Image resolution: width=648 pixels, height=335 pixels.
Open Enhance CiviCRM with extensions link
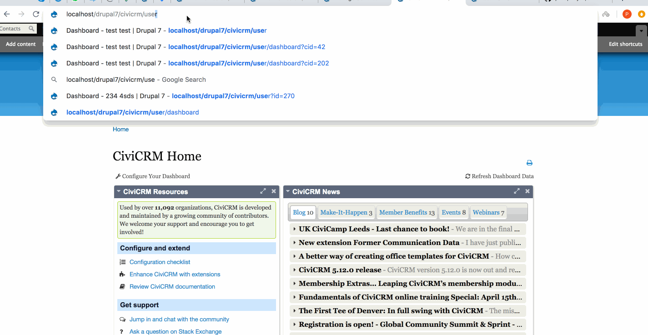[x=175, y=275]
